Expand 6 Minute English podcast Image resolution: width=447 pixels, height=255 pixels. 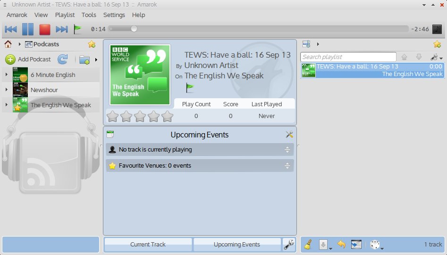click(6, 75)
